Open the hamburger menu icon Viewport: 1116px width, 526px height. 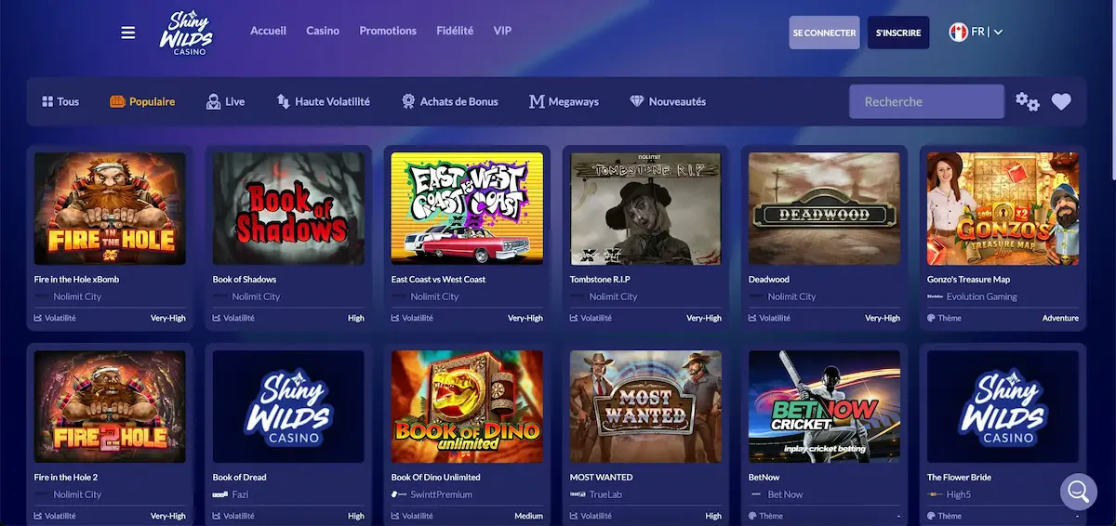[x=128, y=33]
